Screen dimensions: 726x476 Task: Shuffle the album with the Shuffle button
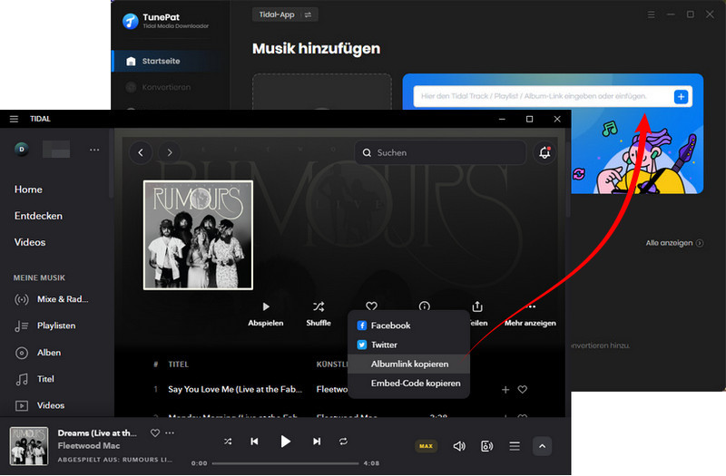pos(319,314)
